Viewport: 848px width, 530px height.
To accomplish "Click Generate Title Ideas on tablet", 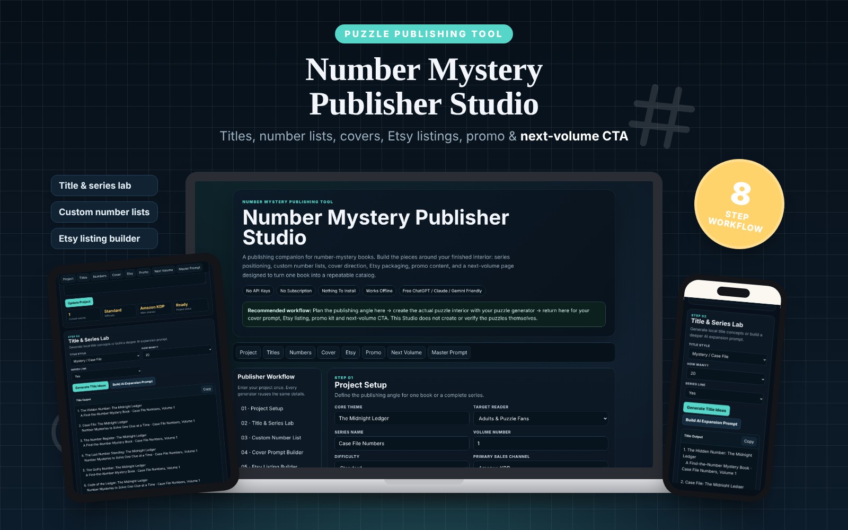I will tap(91, 386).
